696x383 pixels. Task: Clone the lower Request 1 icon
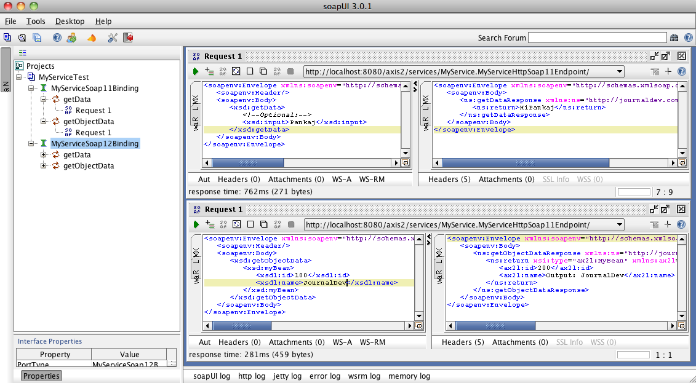(x=263, y=224)
